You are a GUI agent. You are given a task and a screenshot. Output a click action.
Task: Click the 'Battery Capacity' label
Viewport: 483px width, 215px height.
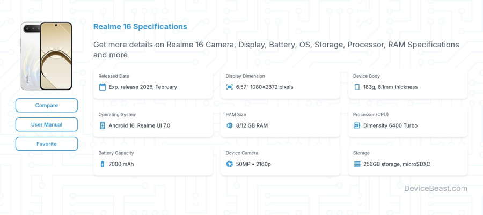[116, 153]
